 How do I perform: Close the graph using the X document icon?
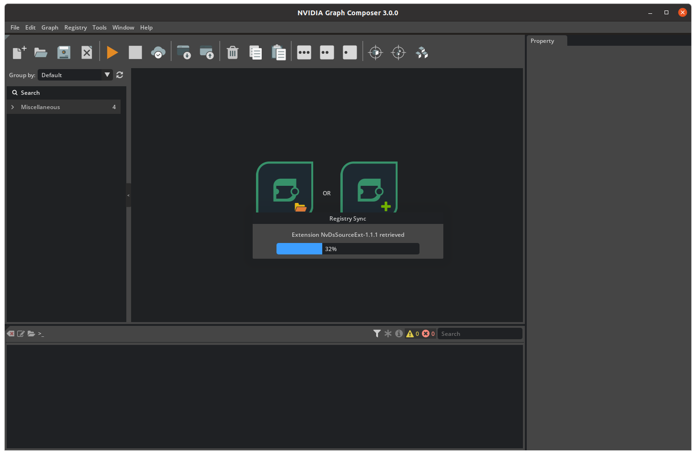click(87, 52)
